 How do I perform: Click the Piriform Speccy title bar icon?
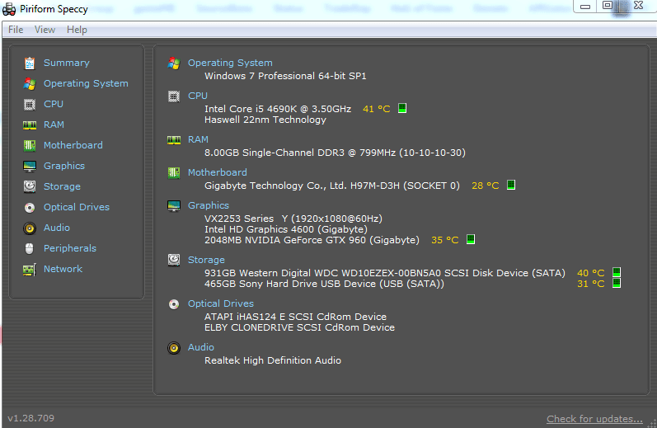(9, 9)
